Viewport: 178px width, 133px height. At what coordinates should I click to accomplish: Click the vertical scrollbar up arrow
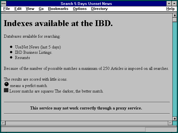tap(175, 16)
